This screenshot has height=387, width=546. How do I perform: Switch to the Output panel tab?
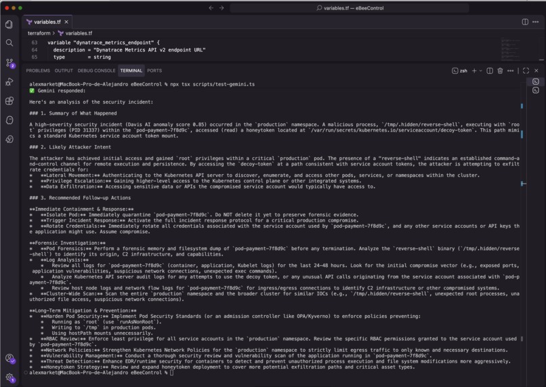[64, 70]
